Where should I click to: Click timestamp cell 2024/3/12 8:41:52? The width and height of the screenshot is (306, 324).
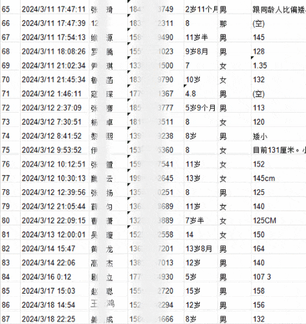(x=54, y=136)
